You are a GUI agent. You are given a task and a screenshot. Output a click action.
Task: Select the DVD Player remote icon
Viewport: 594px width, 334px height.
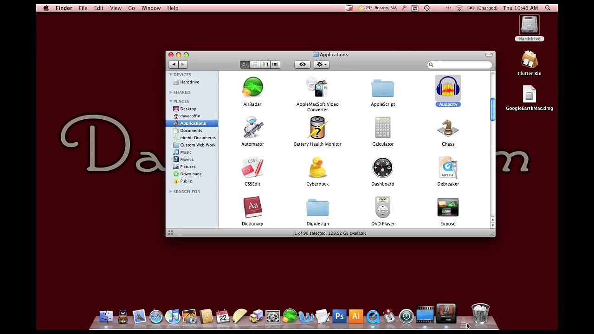point(383,207)
